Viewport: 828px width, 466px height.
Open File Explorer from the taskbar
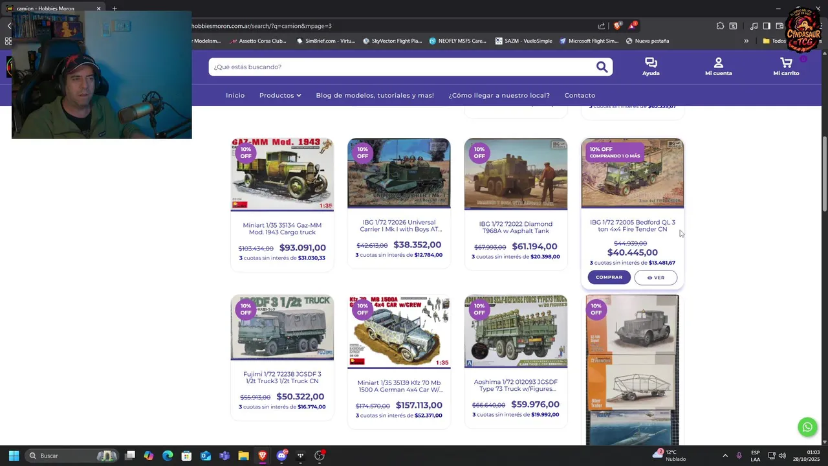[x=243, y=456]
